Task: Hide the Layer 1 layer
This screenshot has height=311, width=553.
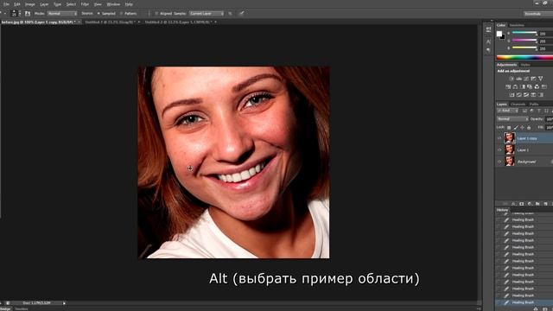Action: pyautogui.click(x=499, y=149)
